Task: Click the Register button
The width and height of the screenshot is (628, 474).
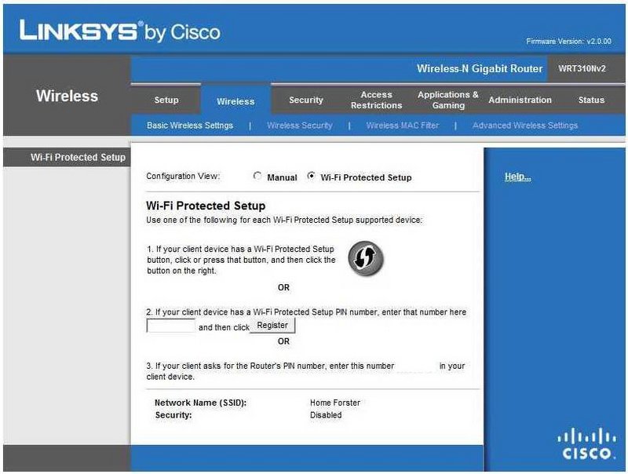Action: [x=272, y=325]
